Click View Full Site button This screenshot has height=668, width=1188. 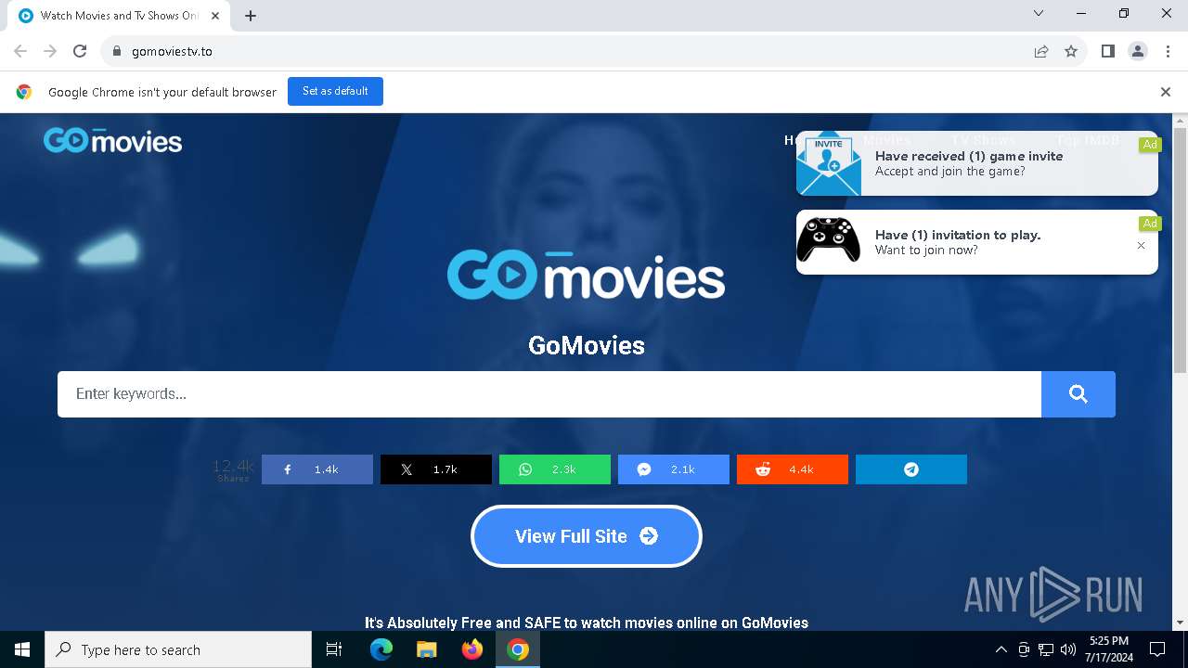tap(587, 536)
